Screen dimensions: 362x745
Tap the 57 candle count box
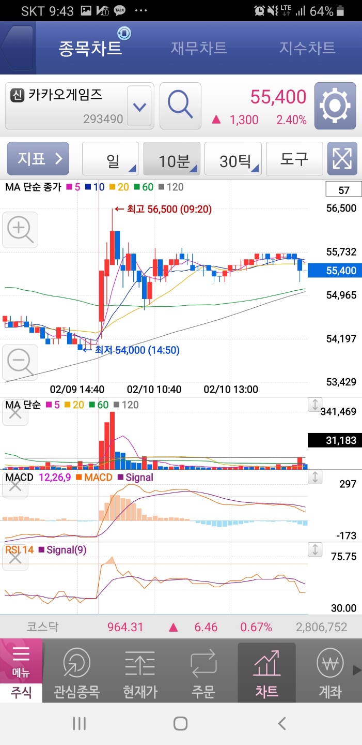pyautogui.click(x=344, y=190)
